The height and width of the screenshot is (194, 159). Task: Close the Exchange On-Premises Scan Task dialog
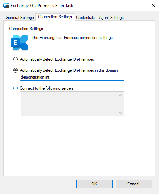tap(153, 5)
